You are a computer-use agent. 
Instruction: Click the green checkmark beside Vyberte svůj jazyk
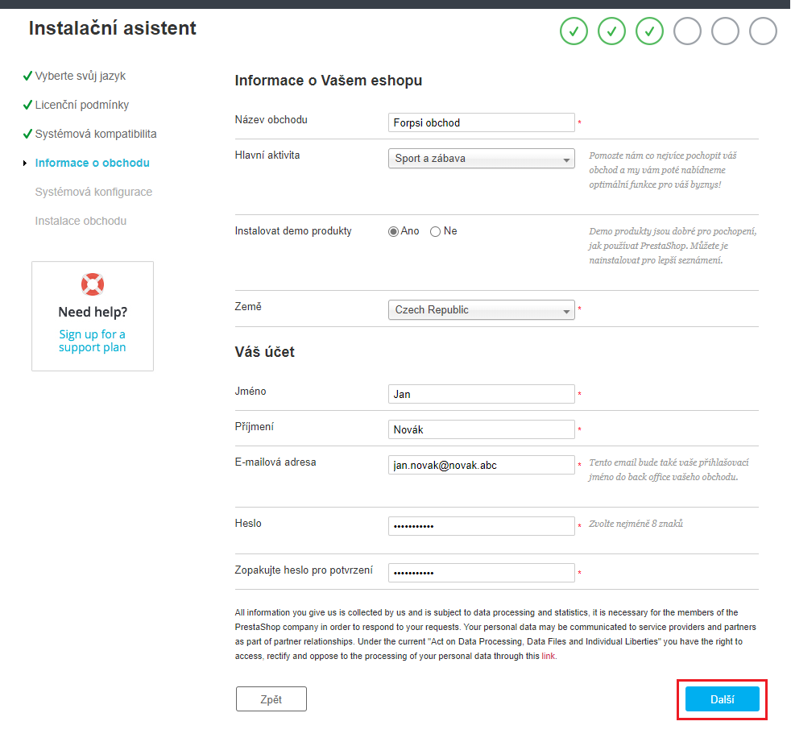[27, 77]
